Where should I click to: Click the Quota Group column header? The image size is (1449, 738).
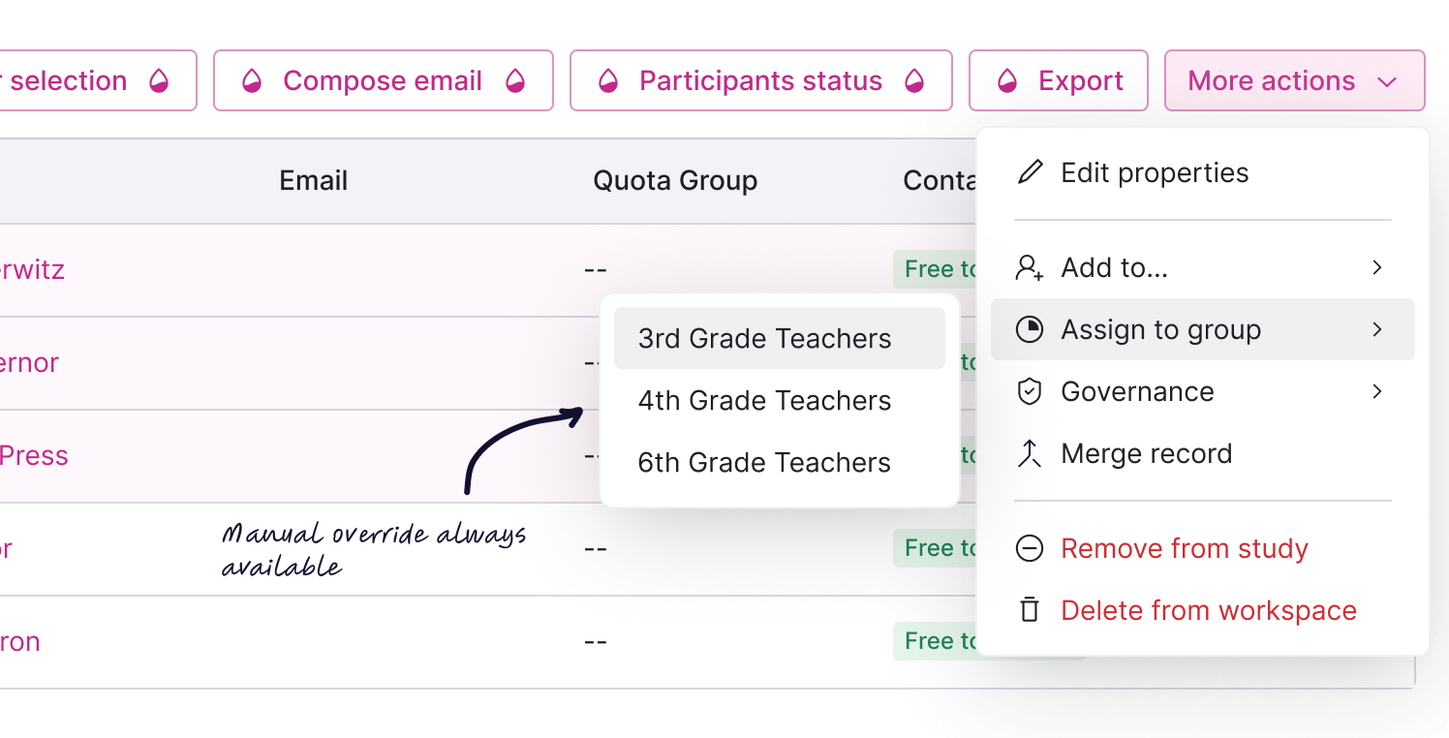tap(675, 181)
